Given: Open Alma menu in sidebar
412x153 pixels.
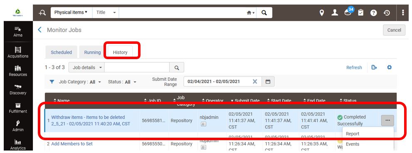Looking at the screenshot, I should pyautogui.click(x=18, y=32).
